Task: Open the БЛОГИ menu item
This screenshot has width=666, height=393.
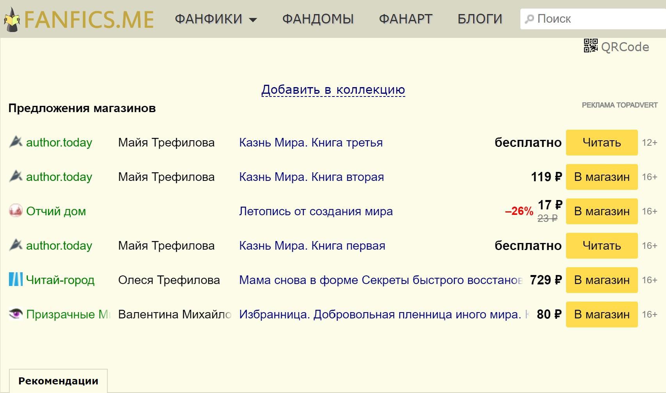Action: click(x=480, y=19)
